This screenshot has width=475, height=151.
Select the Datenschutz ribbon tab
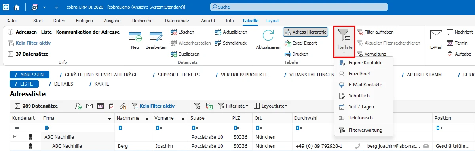click(177, 21)
